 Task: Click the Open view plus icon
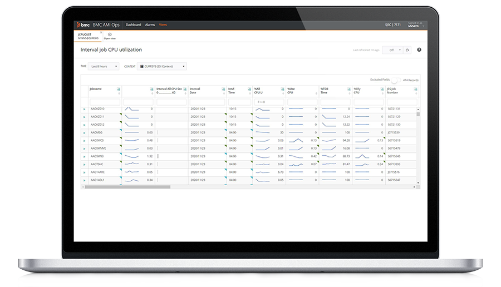tap(110, 34)
